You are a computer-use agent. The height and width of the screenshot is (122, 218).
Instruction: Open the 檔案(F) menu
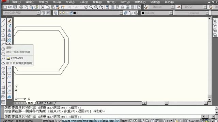(16, 2)
